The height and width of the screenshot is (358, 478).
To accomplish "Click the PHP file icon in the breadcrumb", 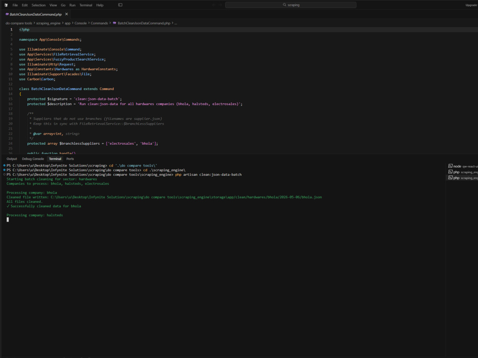I will click(x=115, y=23).
